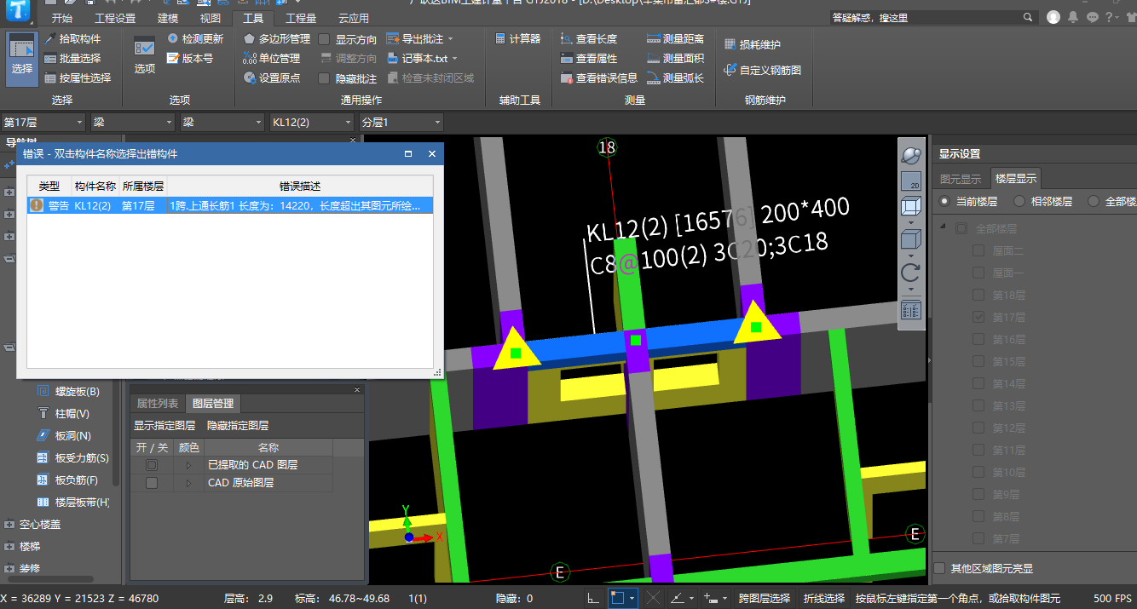Select 当前楼层 radio option
The height and width of the screenshot is (609, 1137).
tap(944, 202)
